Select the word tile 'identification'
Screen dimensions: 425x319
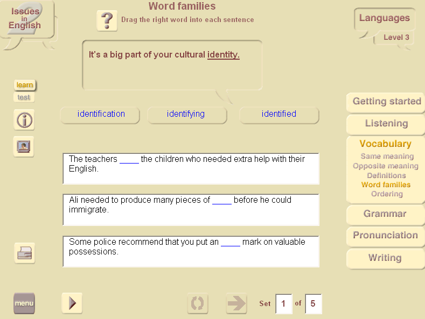pyautogui.click(x=100, y=115)
